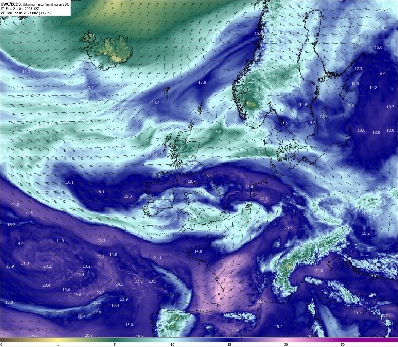398x347 pixels.
Task: Click the value 23.3 west of Iberia
Action: 152,281
